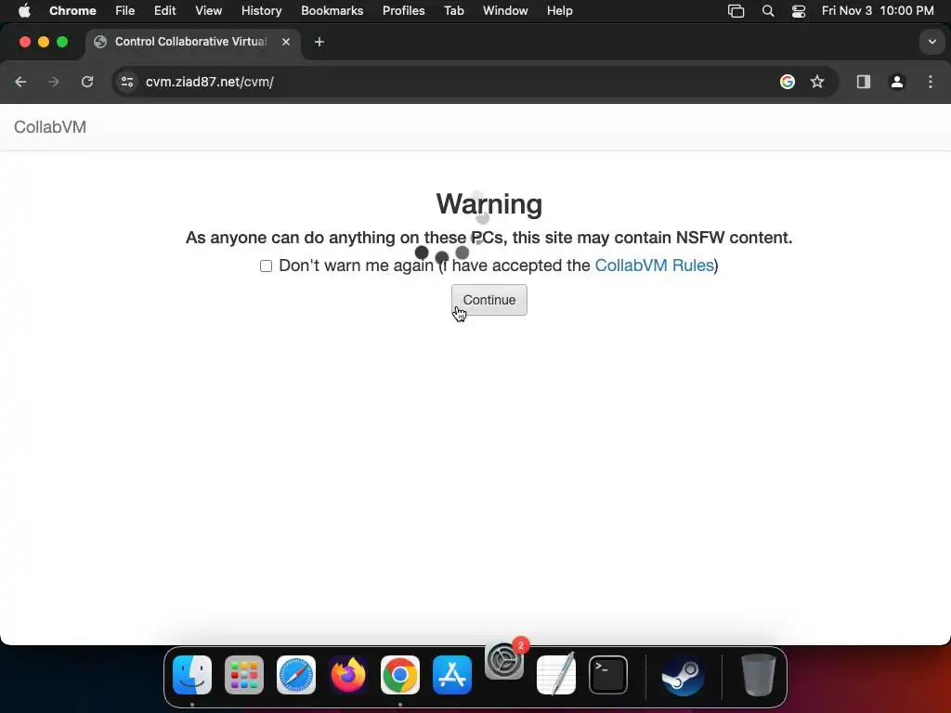
Task: Open TextEdit from the Dock
Action: [x=556, y=675]
